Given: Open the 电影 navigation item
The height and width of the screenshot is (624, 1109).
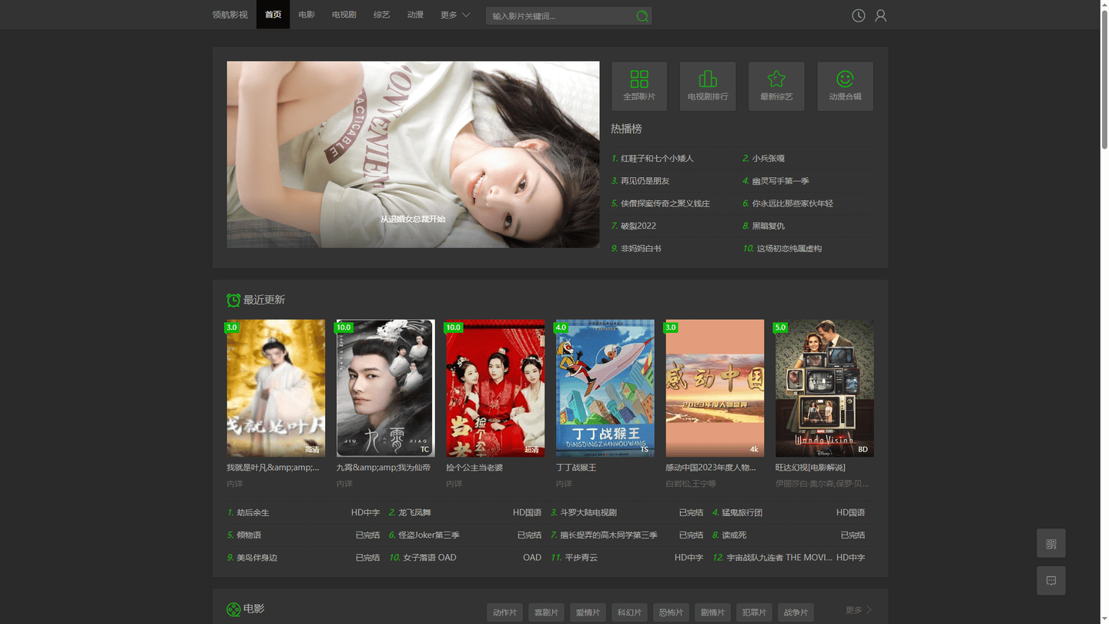Looking at the screenshot, I should tap(307, 15).
